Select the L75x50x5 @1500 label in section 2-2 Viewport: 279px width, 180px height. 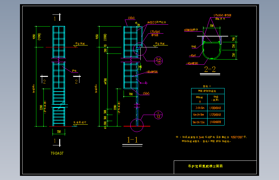222,15
